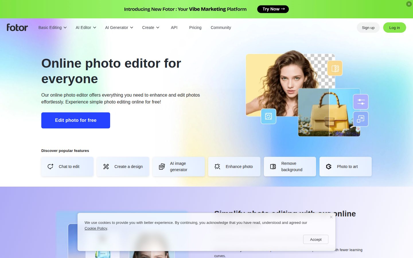413x258 pixels.
Task: Click the Photo to art icon
Action: pos(329,167)
